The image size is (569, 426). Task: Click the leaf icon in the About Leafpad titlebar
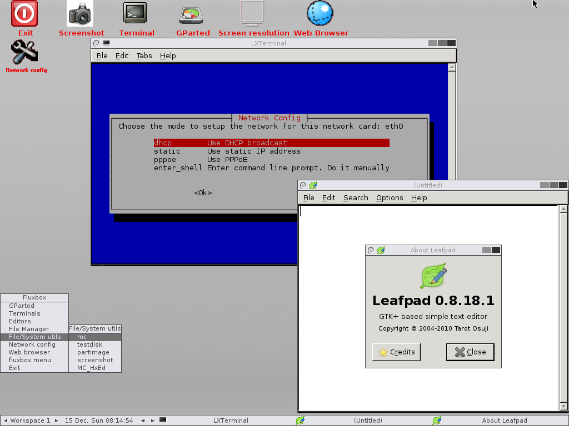tap(381, 250)
